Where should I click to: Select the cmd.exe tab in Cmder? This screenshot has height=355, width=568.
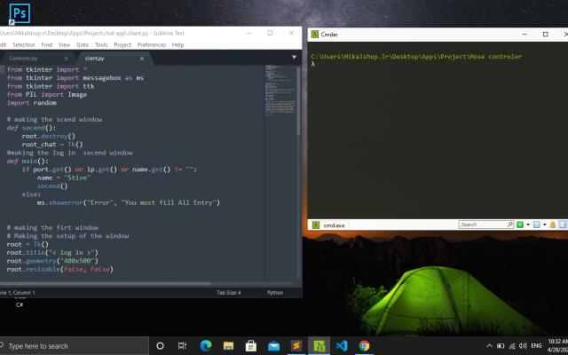tap(329, 225)
